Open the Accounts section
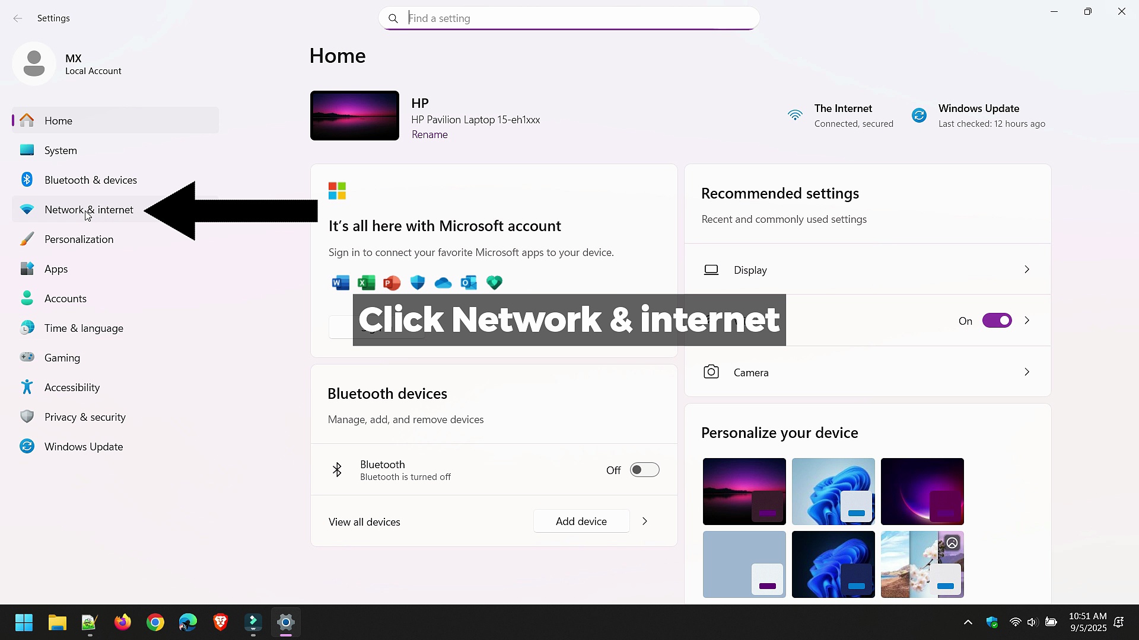This screenshot has height=640, width=1139. pyautogui.click(x=115, y=299)
